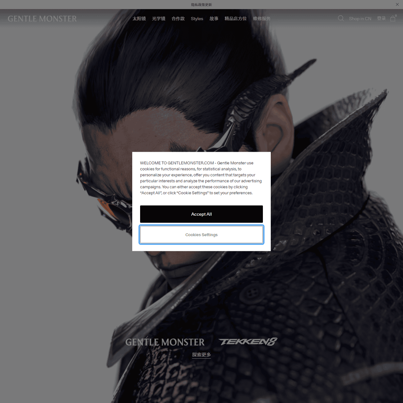403x403 pixels.
Task: Click the Gentle Monster hero campaign logo
Action: tap(165, 342)
